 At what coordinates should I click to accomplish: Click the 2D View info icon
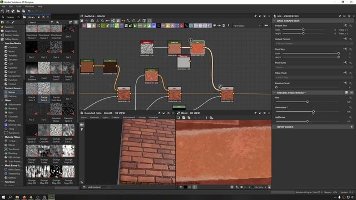click(x=206, y=117)
